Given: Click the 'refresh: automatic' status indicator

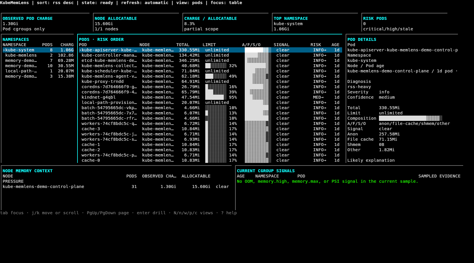Looking at the screenshot, I should (145, 3).
